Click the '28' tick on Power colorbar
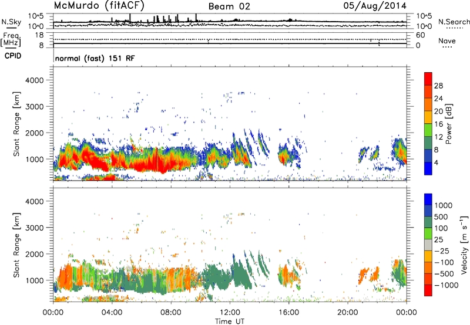This screenshot has width=470, height=325. point(438,86)
